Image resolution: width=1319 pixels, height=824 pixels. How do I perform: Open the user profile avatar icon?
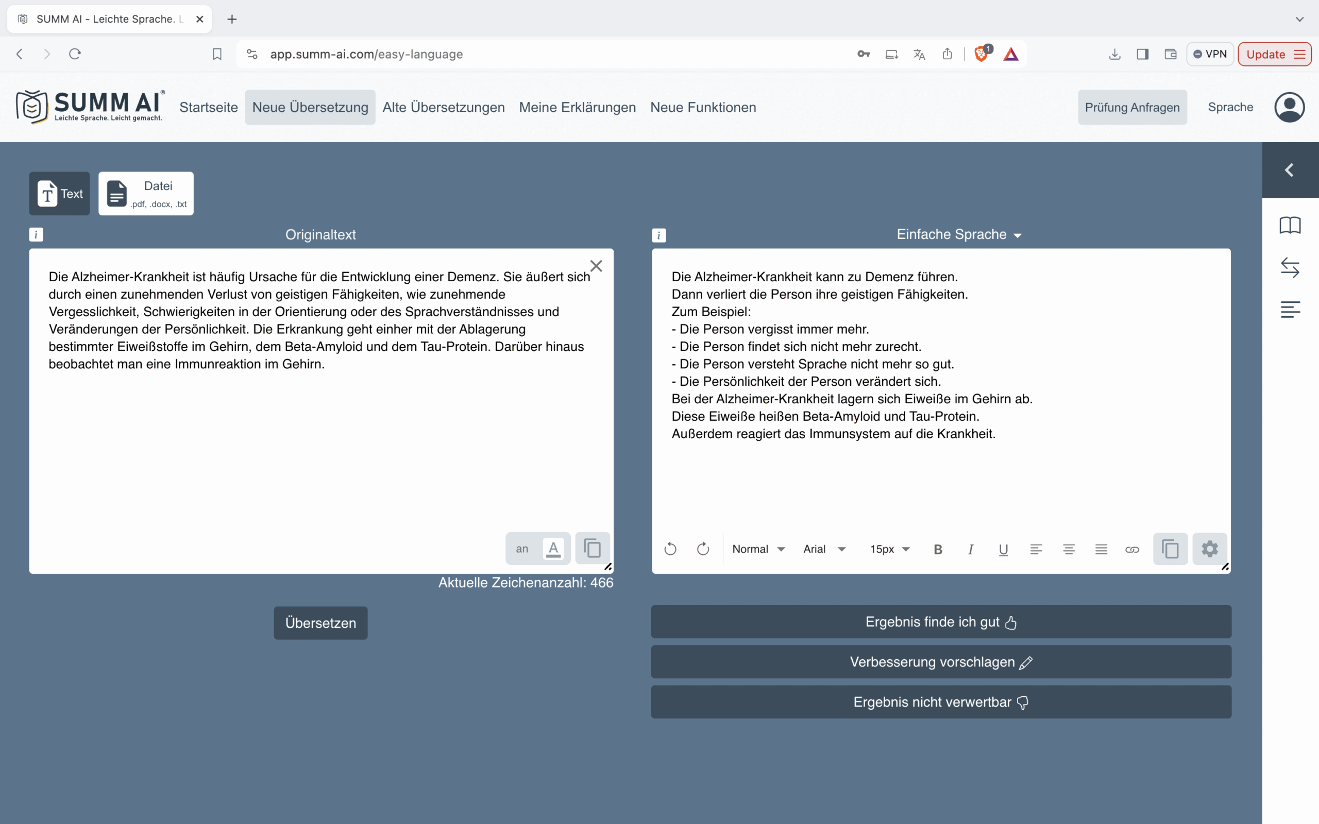(1289, 107)
